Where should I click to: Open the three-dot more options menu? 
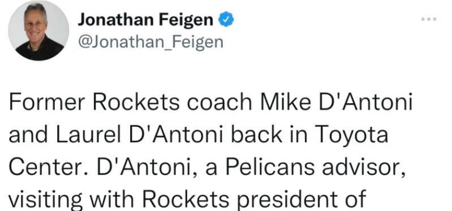[429, 19]
